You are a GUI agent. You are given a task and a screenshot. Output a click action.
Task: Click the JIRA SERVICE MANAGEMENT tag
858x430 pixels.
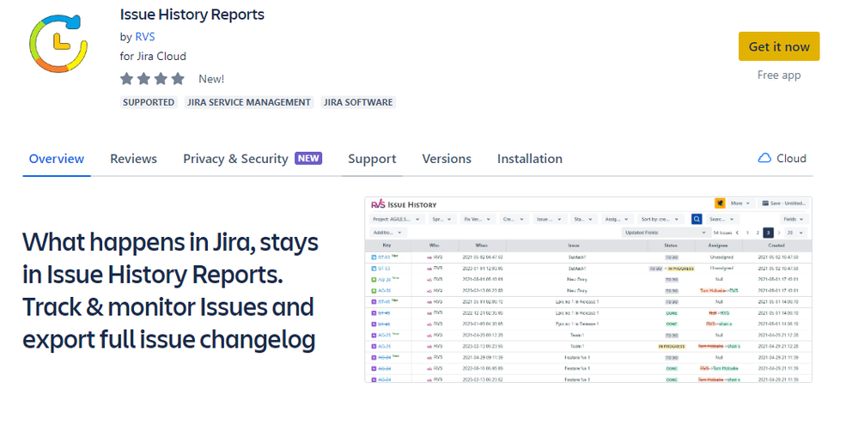point(249,102)
